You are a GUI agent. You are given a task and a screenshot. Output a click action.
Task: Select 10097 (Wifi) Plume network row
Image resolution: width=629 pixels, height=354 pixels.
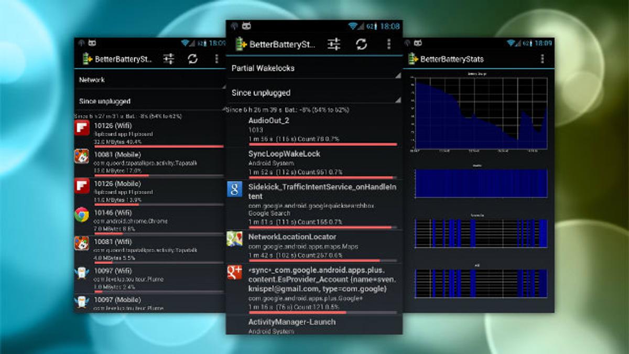pyautogui.click(x=150, y=280)
